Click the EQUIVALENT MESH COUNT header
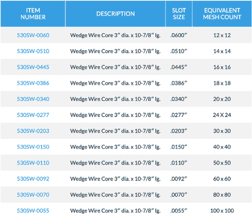The height and width of the screenshot is (221, 252). pyautogui.click(x=222, y=14)
